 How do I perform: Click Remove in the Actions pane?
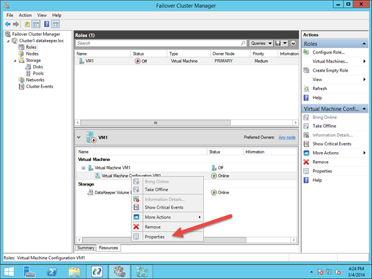pos(307,162)
